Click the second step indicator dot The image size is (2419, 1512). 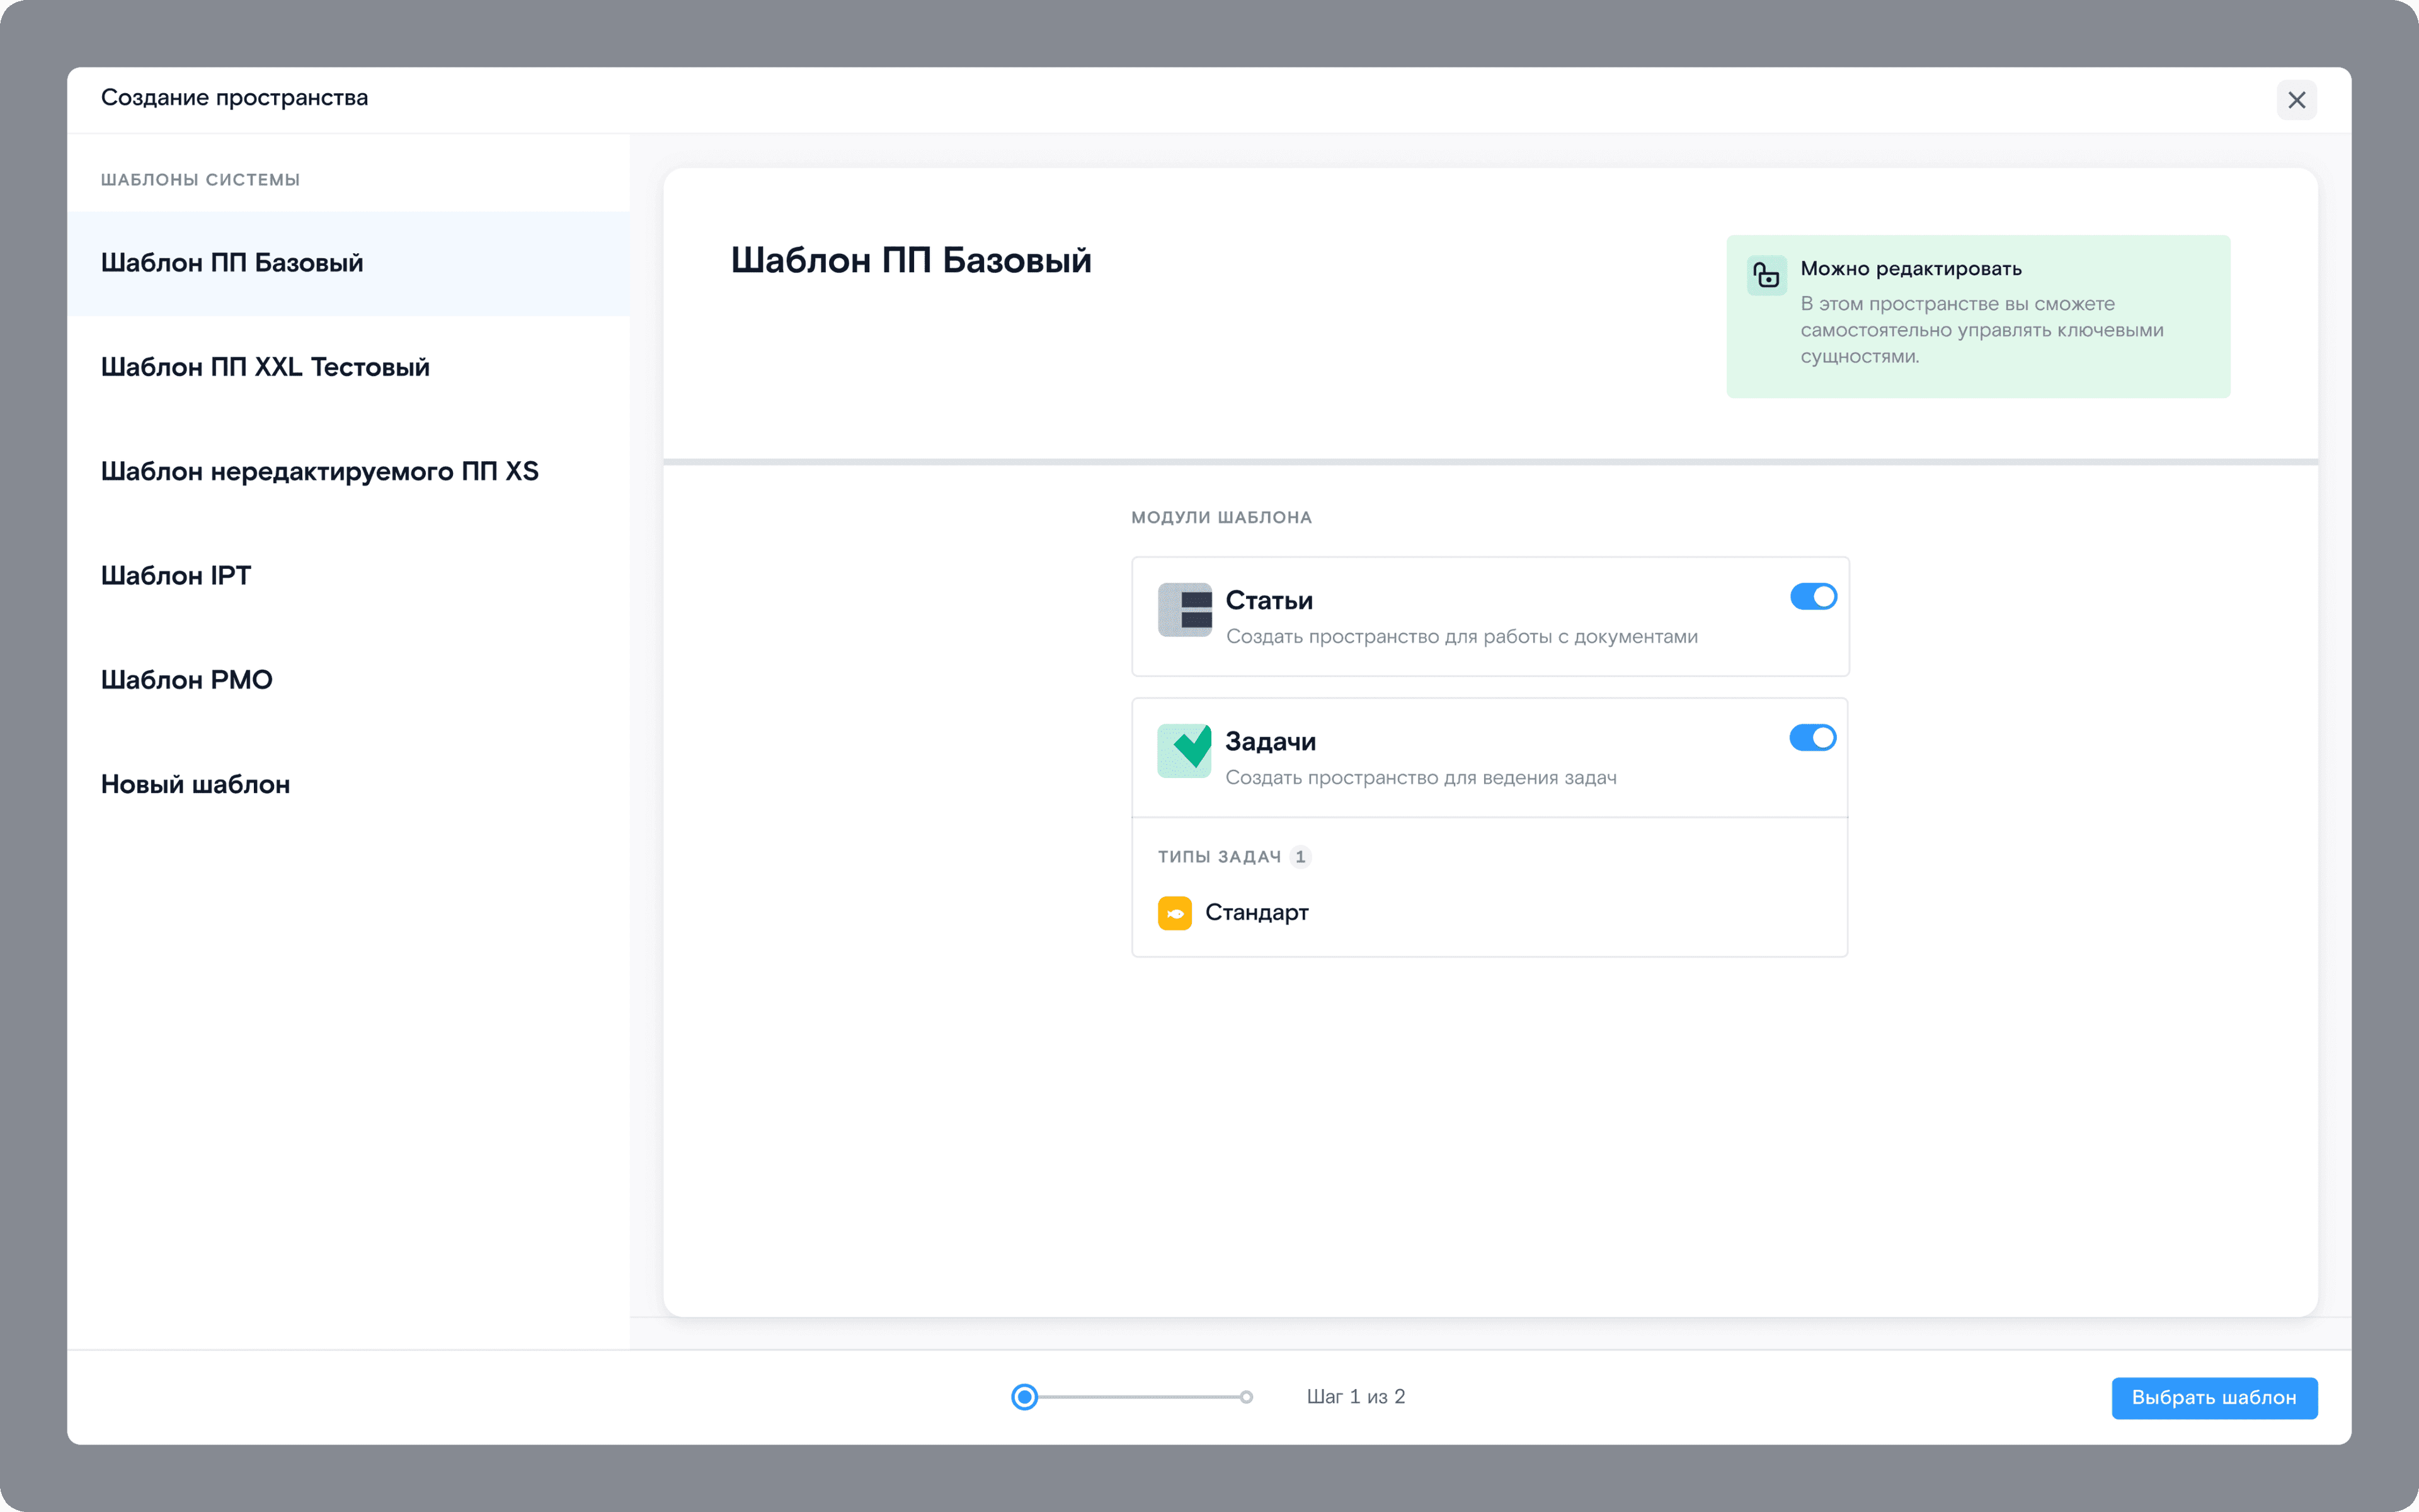pyautogui.click(x=1247, y=1397)
